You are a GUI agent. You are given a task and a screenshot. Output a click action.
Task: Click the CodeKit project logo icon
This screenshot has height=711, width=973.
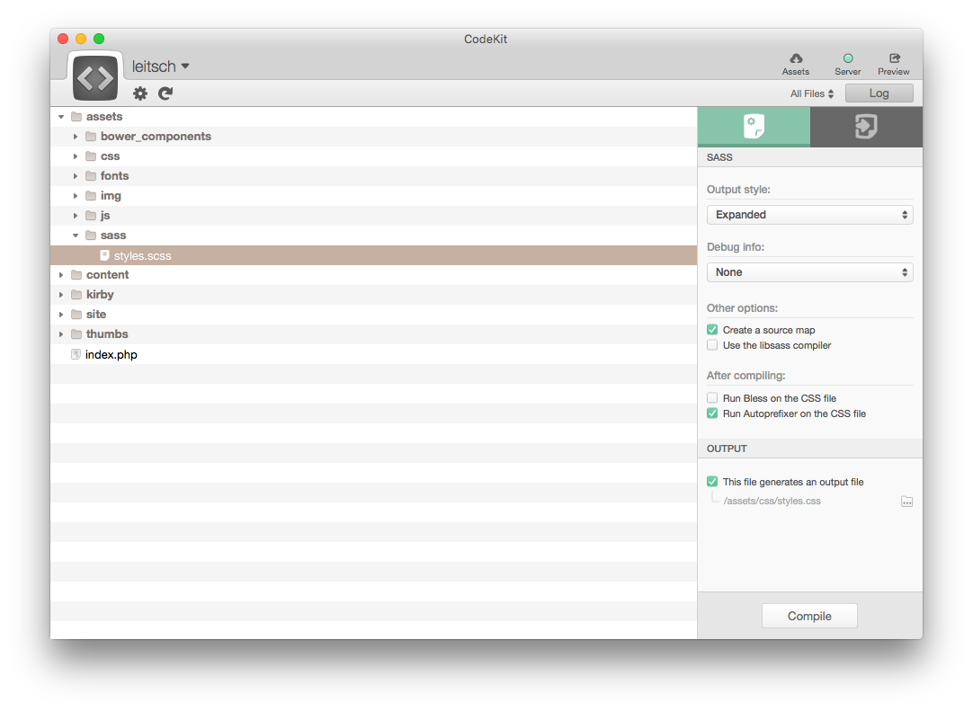coord(96,77)
